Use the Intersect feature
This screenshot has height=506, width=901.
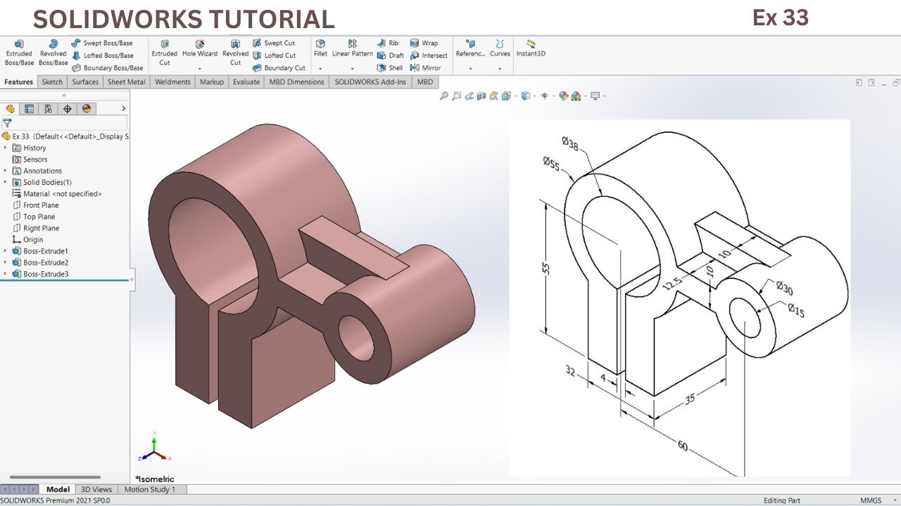point(429,56)
